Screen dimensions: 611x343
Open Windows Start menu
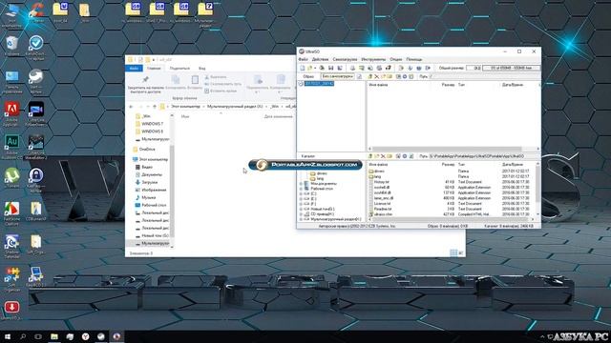7,336
